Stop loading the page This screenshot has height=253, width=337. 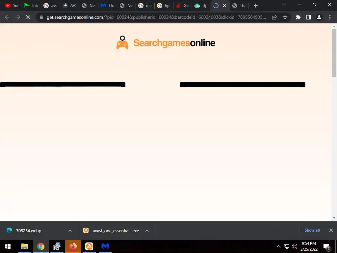pos(28,17)
